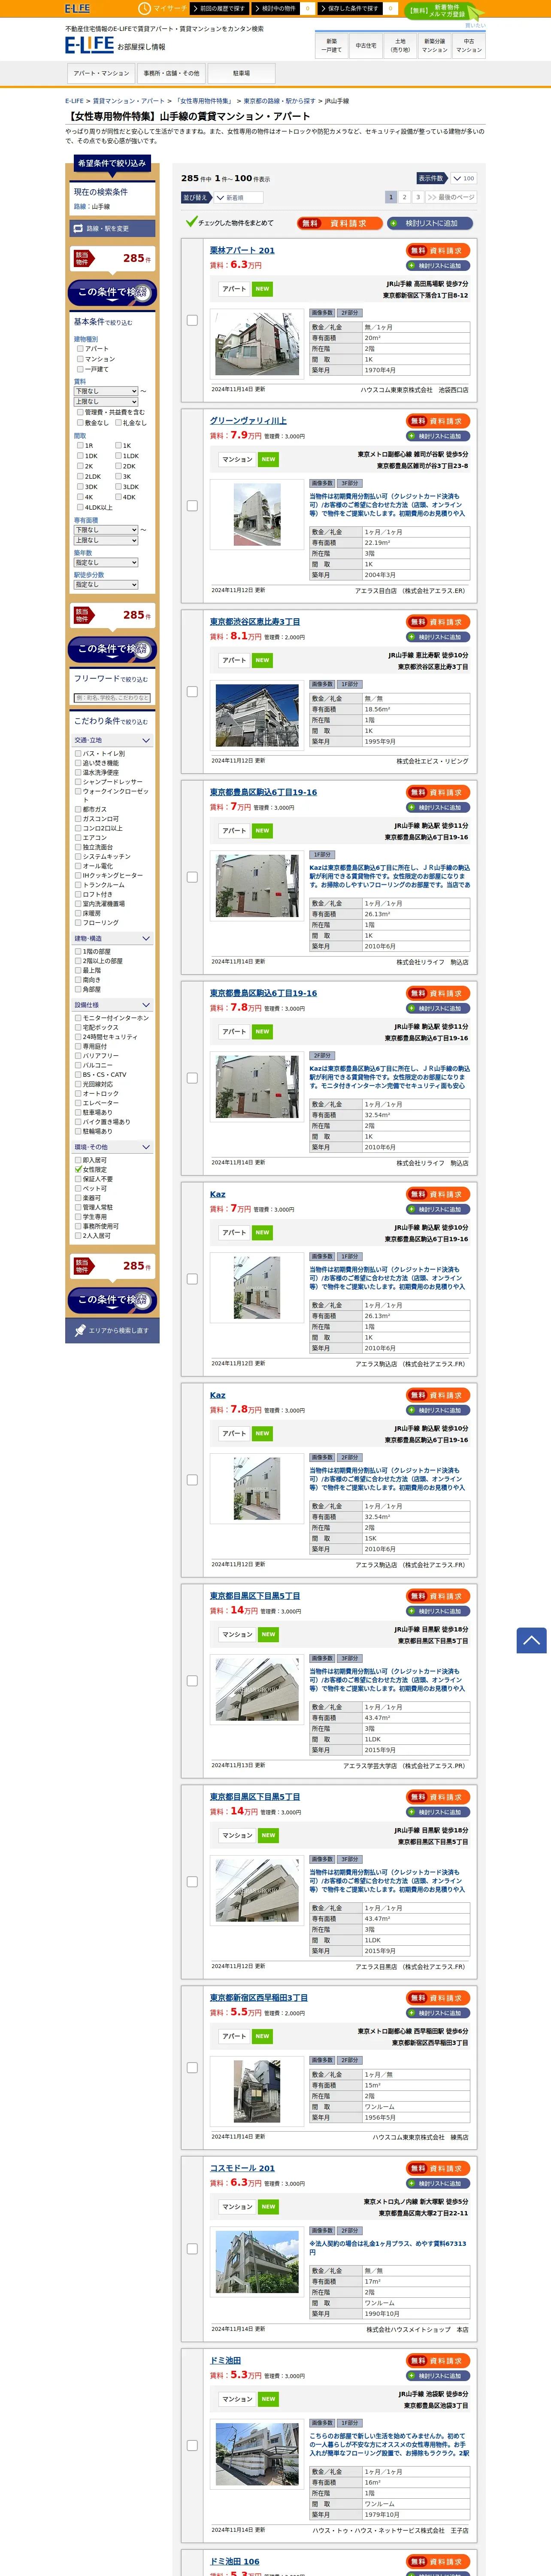This screenshot has width=551, height=2576.
Task: Open 駅徒歩分数 指定なし dropdown
Action: pos(106,585)
